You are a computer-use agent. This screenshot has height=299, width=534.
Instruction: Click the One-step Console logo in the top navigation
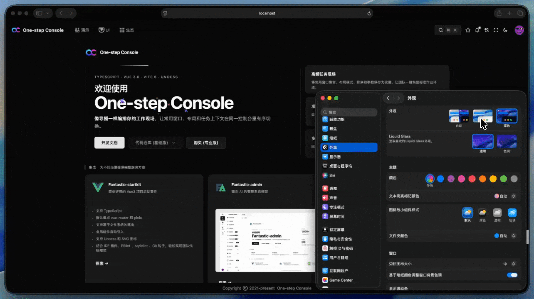click(38, 30)
